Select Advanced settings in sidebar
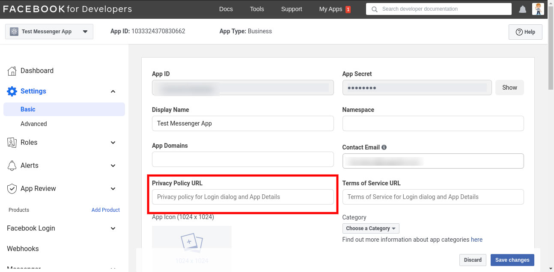554x272 pixels. [34, 124]
